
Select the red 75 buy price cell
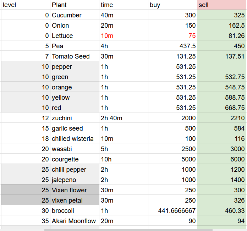(172, 36)
